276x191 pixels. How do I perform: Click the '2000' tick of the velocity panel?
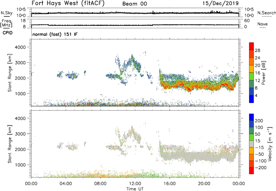tap(20, 149)
